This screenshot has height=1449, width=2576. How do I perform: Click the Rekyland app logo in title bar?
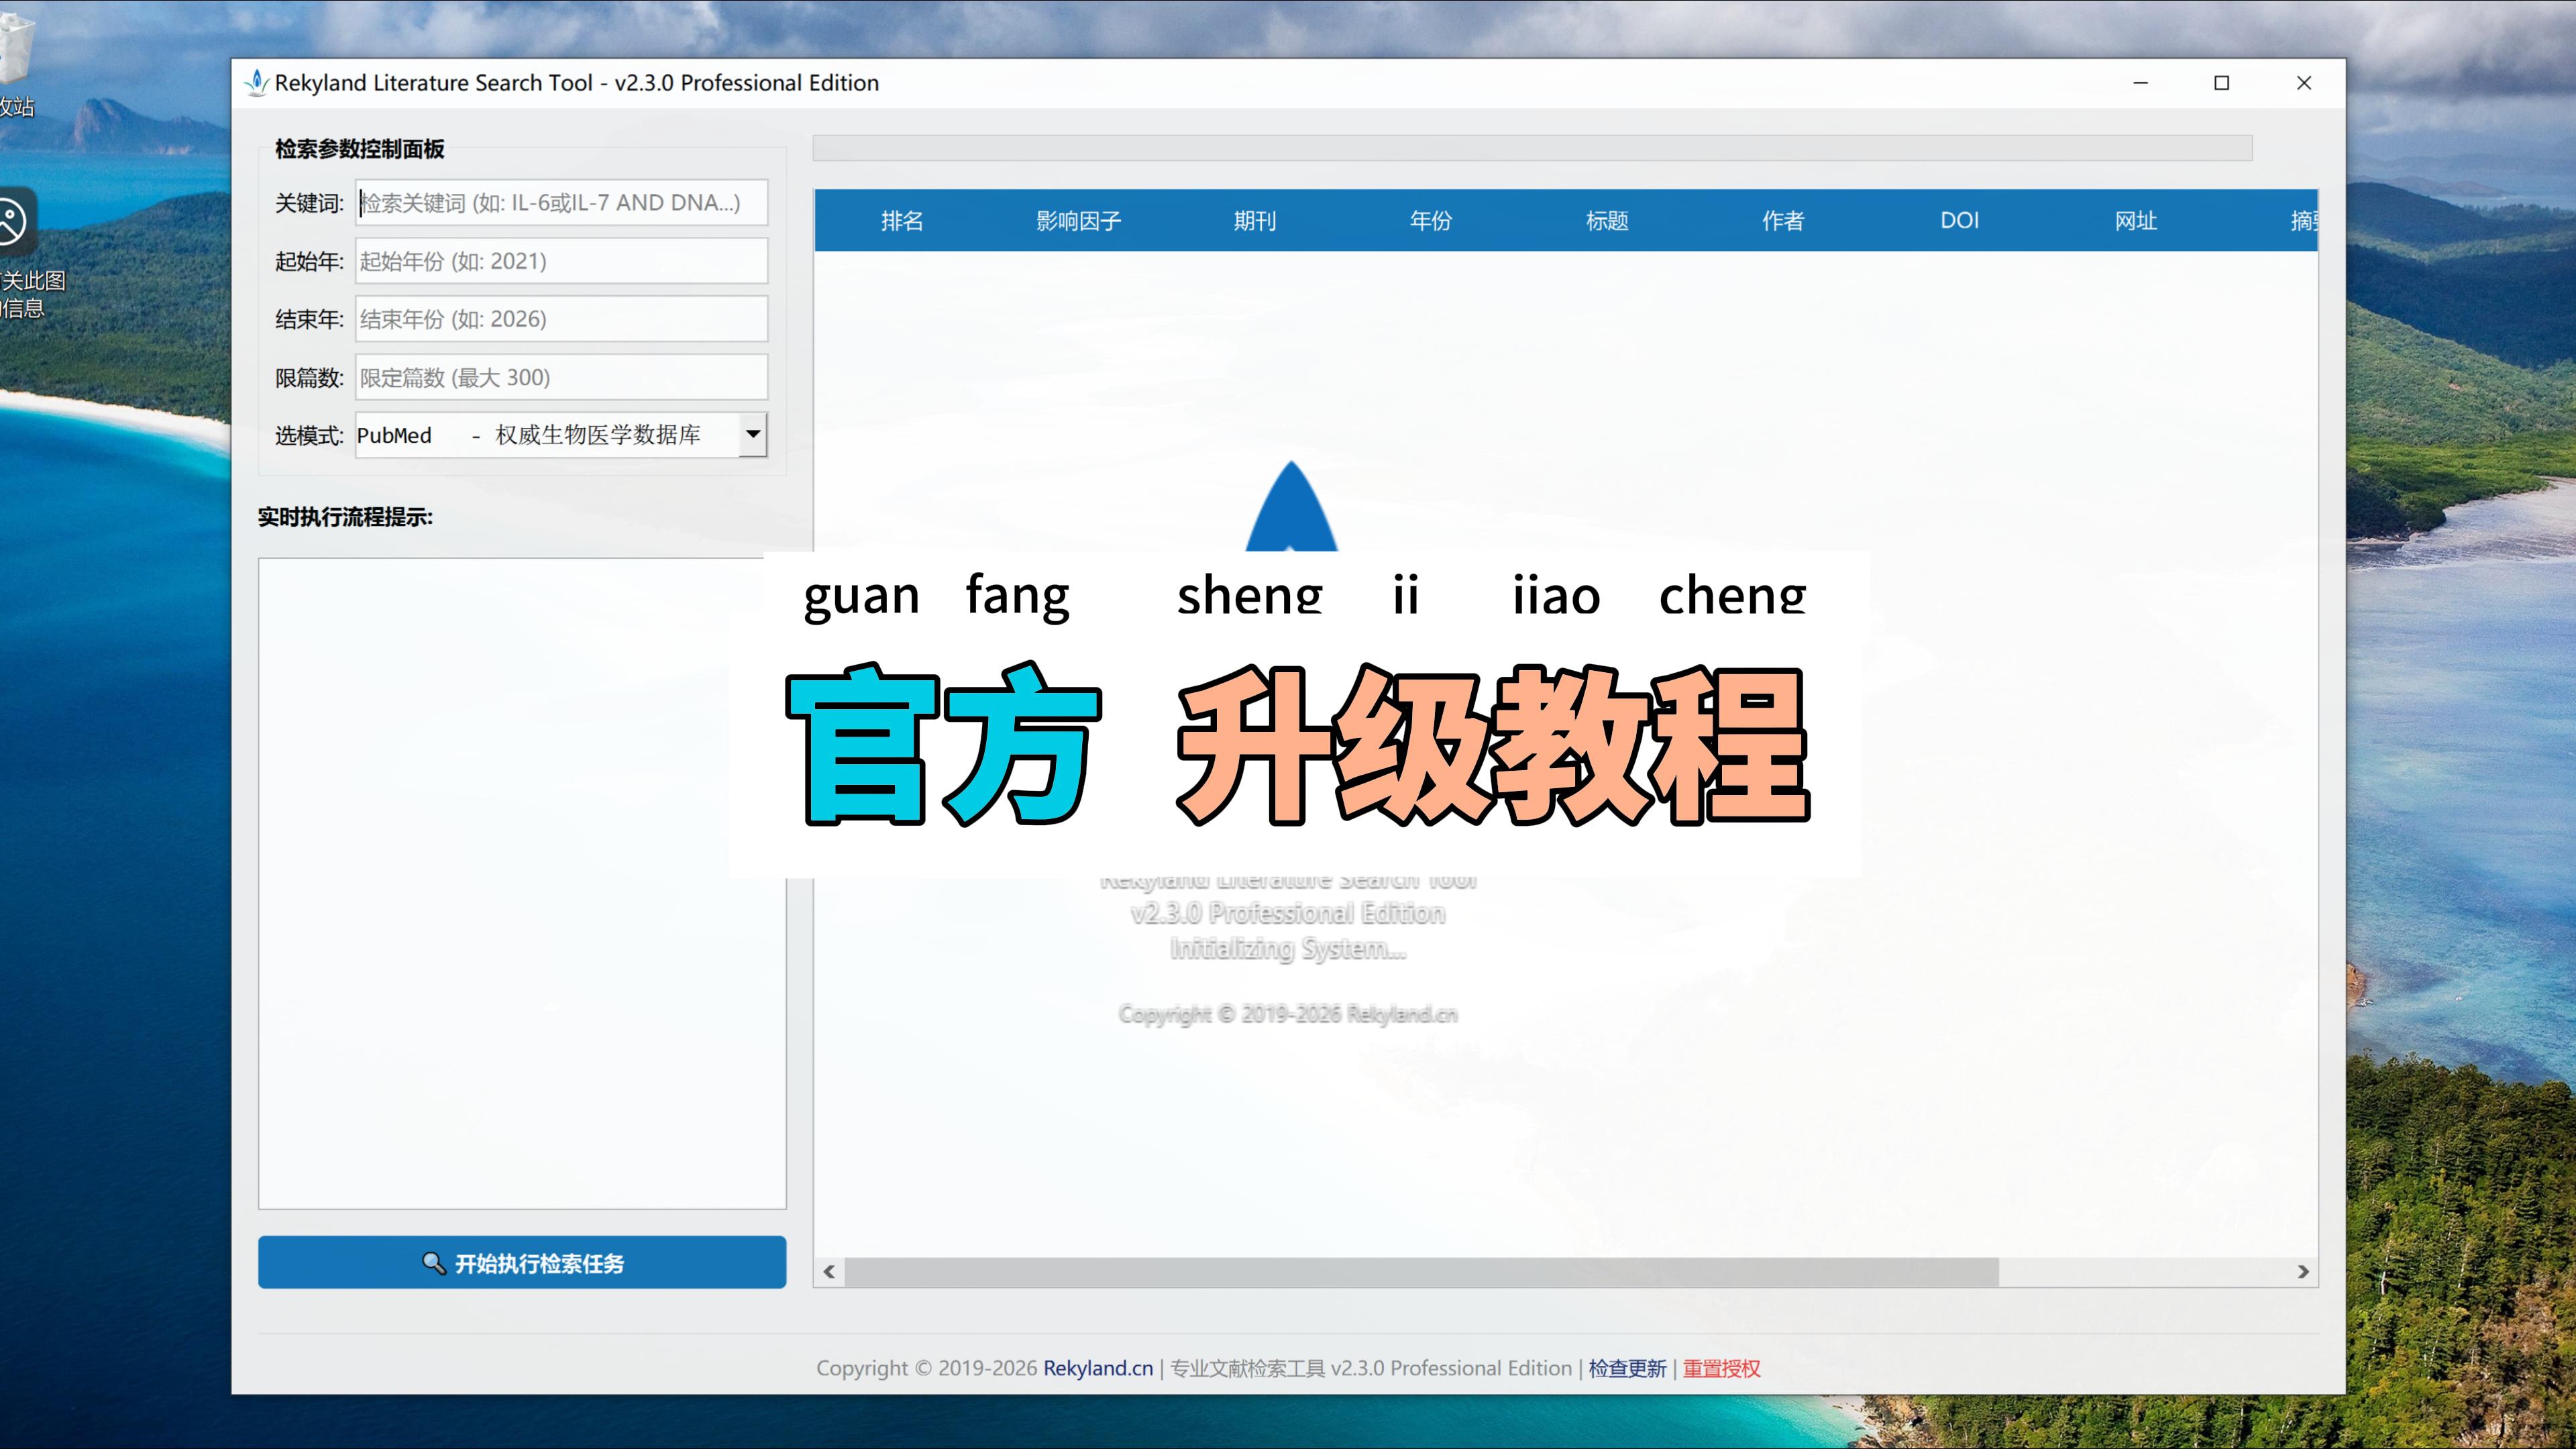point(257,82)
